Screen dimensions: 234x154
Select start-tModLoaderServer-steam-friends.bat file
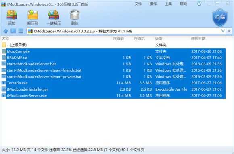pyautogui.click(x=44, y=70)
